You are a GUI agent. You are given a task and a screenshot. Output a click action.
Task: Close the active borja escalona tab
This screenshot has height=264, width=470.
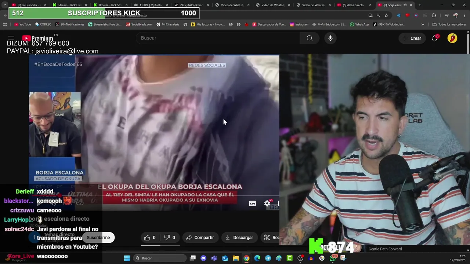coord(411,5)
